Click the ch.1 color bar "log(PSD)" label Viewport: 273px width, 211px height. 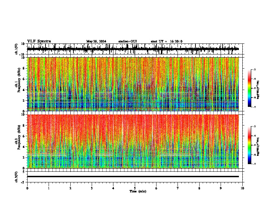258,90
